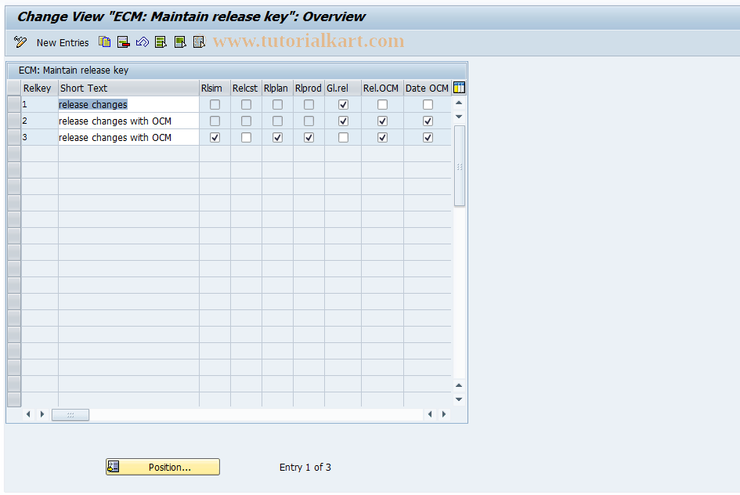The image size is (740, 495).
Task: Click the New Entries toolbar button
Action: coord(63,42)
